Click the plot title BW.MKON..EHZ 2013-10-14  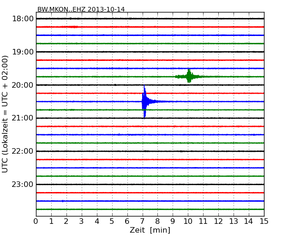[81, 9]
